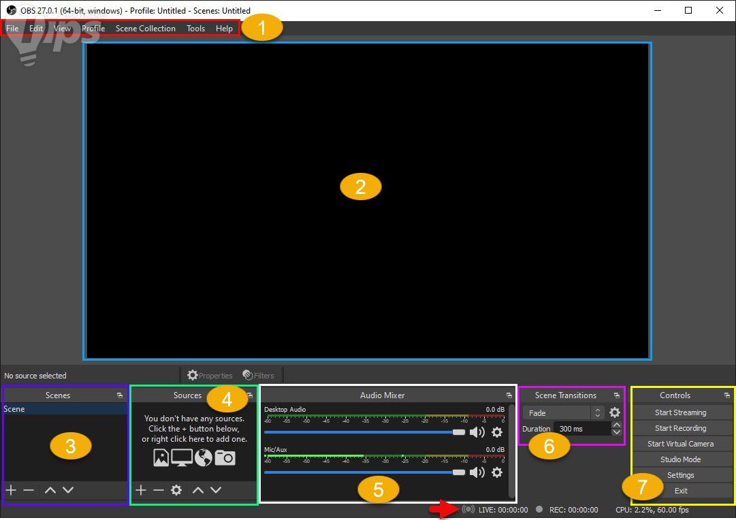Click the "LIVE: 00:00:00" status text
The width and height of the screenshot is (736, 520).
503,510
